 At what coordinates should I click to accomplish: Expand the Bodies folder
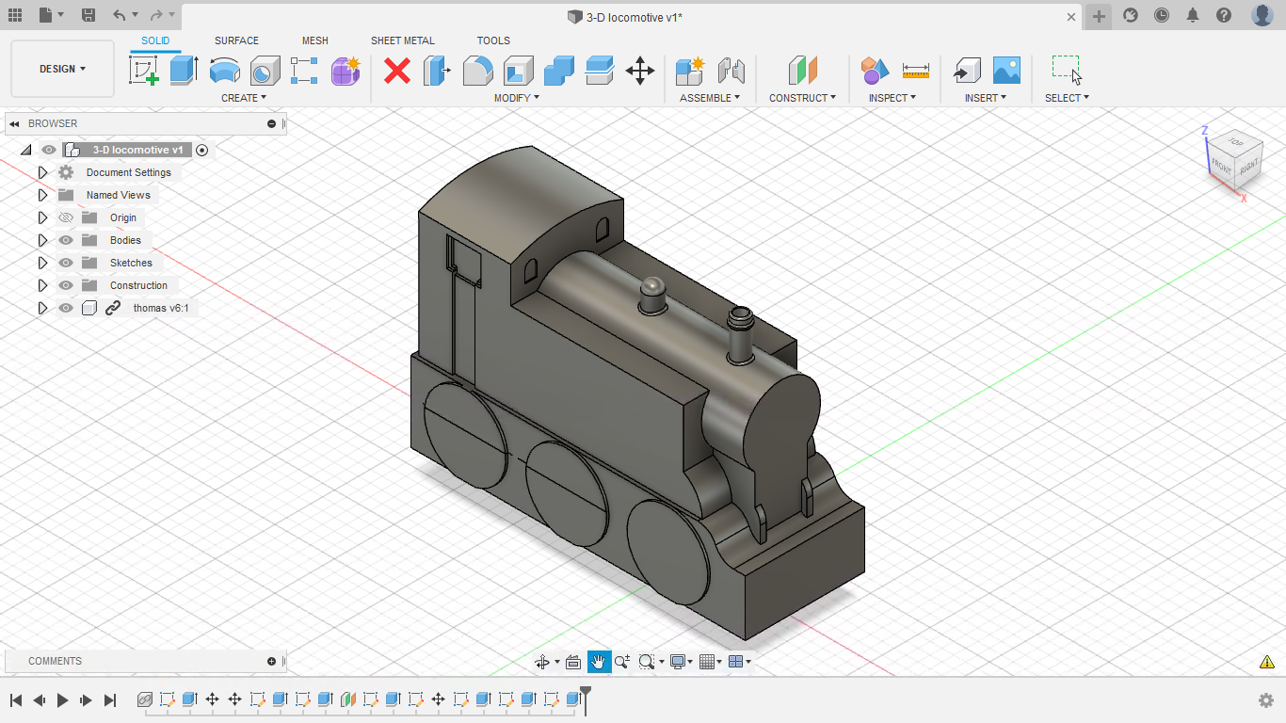pyautogui.click(x=42, y=240)
